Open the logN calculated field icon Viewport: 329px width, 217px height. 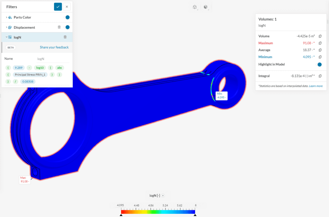[x=10, y=37]
